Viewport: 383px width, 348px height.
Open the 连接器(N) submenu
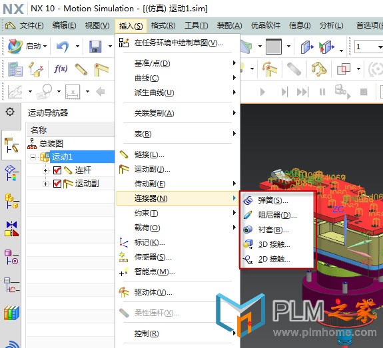click(x=178, y=198)
